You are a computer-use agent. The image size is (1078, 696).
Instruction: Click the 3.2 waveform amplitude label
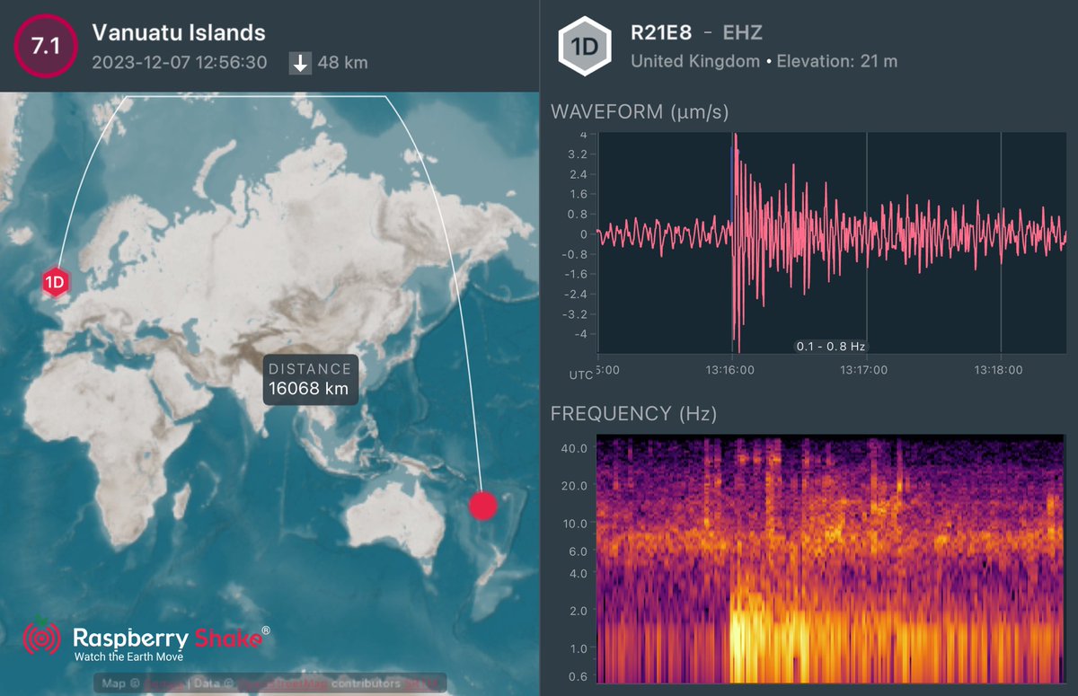coord(579,154)
